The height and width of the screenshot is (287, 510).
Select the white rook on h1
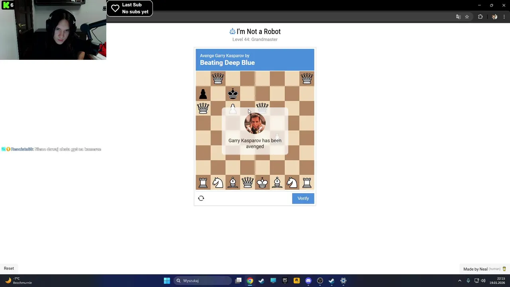(x=307, y=183)
